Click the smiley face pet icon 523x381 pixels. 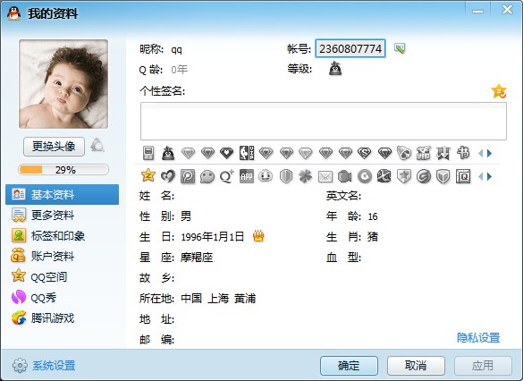266,176
